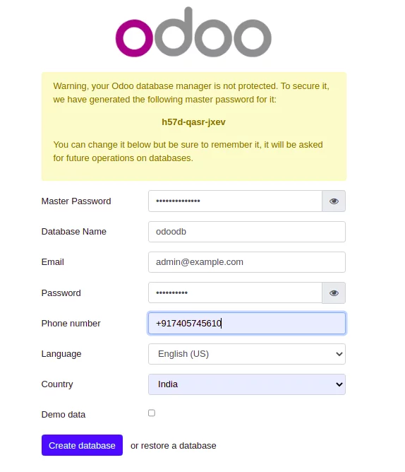Click the Odoo logo
This screenshot has width=405, height=472.
pyautogui.click(x=193, y=32)
